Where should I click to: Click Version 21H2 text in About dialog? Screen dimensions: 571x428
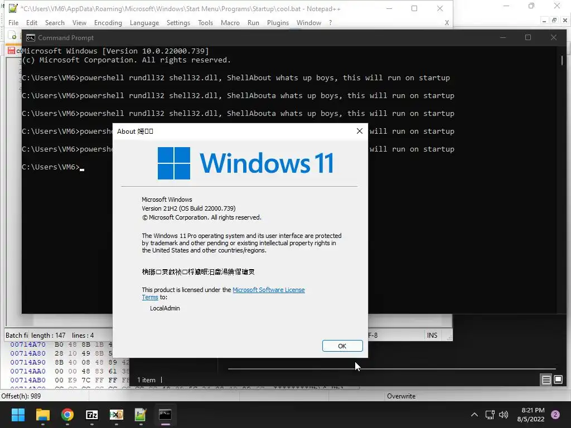coord(188,208)
